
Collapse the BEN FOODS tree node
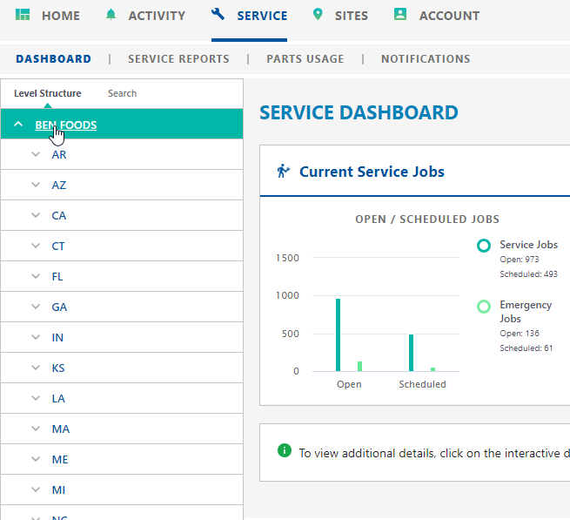point(18,125)
